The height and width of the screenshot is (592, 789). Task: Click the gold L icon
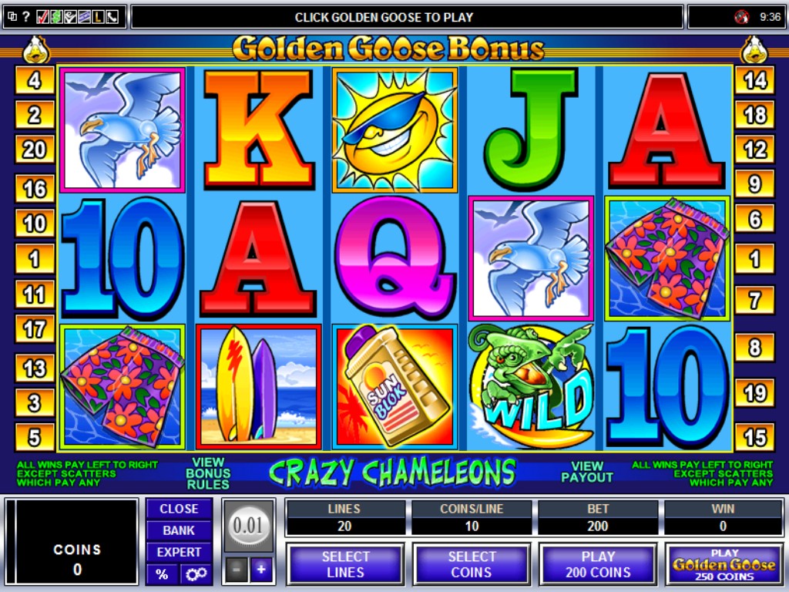(x=98, y=17)
